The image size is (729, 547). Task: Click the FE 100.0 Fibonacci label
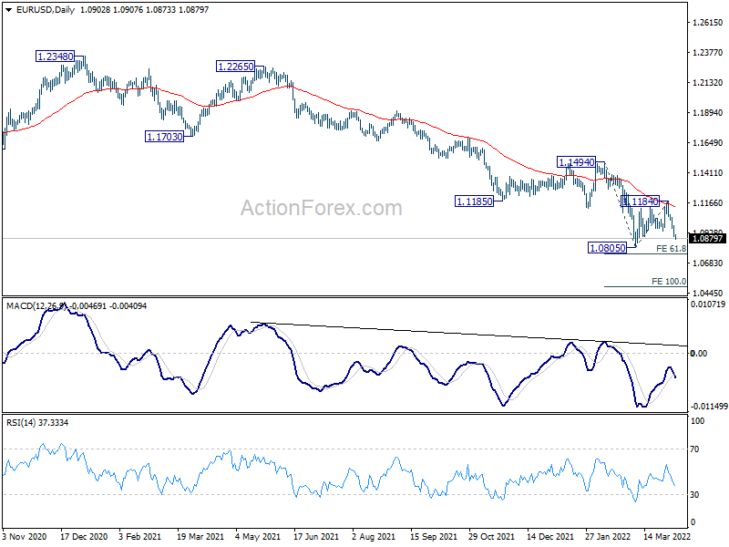point(669,282)
